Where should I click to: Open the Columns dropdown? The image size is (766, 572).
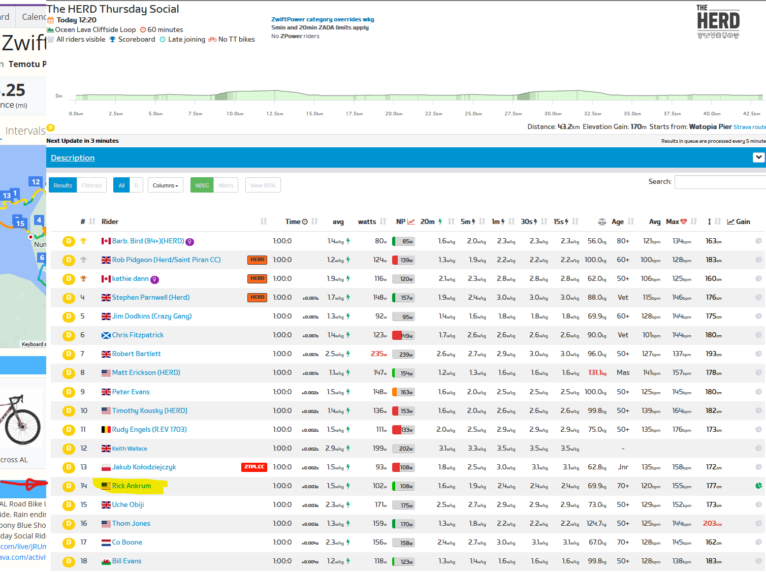coord(166,185)
